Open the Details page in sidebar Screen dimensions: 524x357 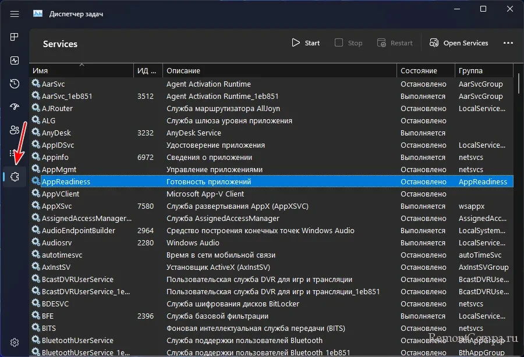click(12, 153)
